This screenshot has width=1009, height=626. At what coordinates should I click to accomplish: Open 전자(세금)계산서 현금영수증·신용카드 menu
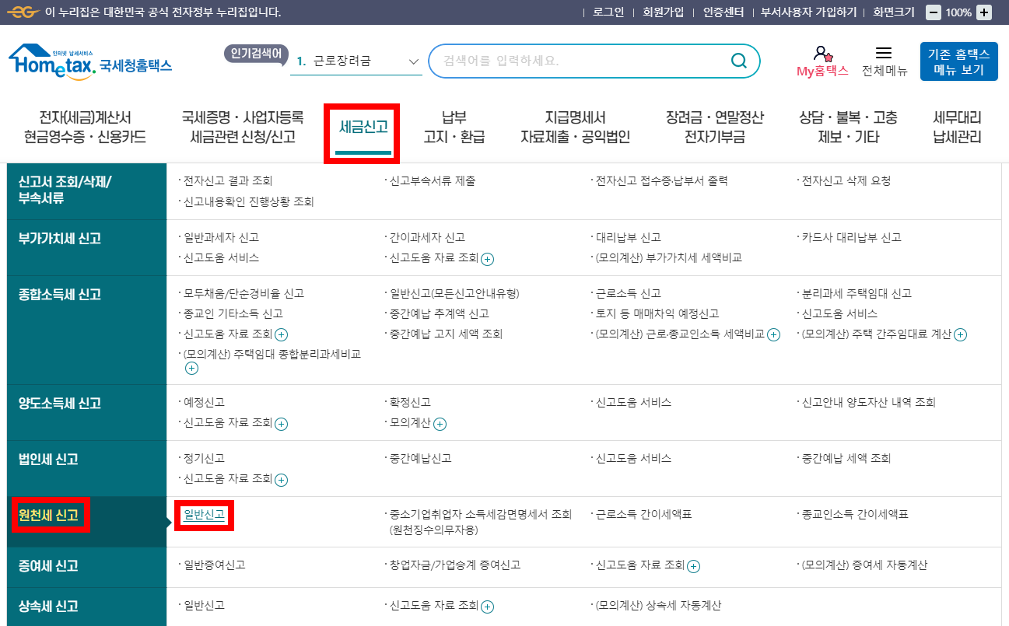point(85,128)
